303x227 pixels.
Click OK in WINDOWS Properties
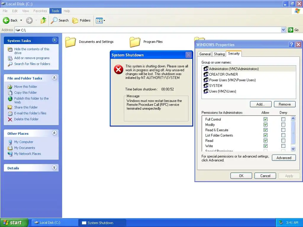241,176
